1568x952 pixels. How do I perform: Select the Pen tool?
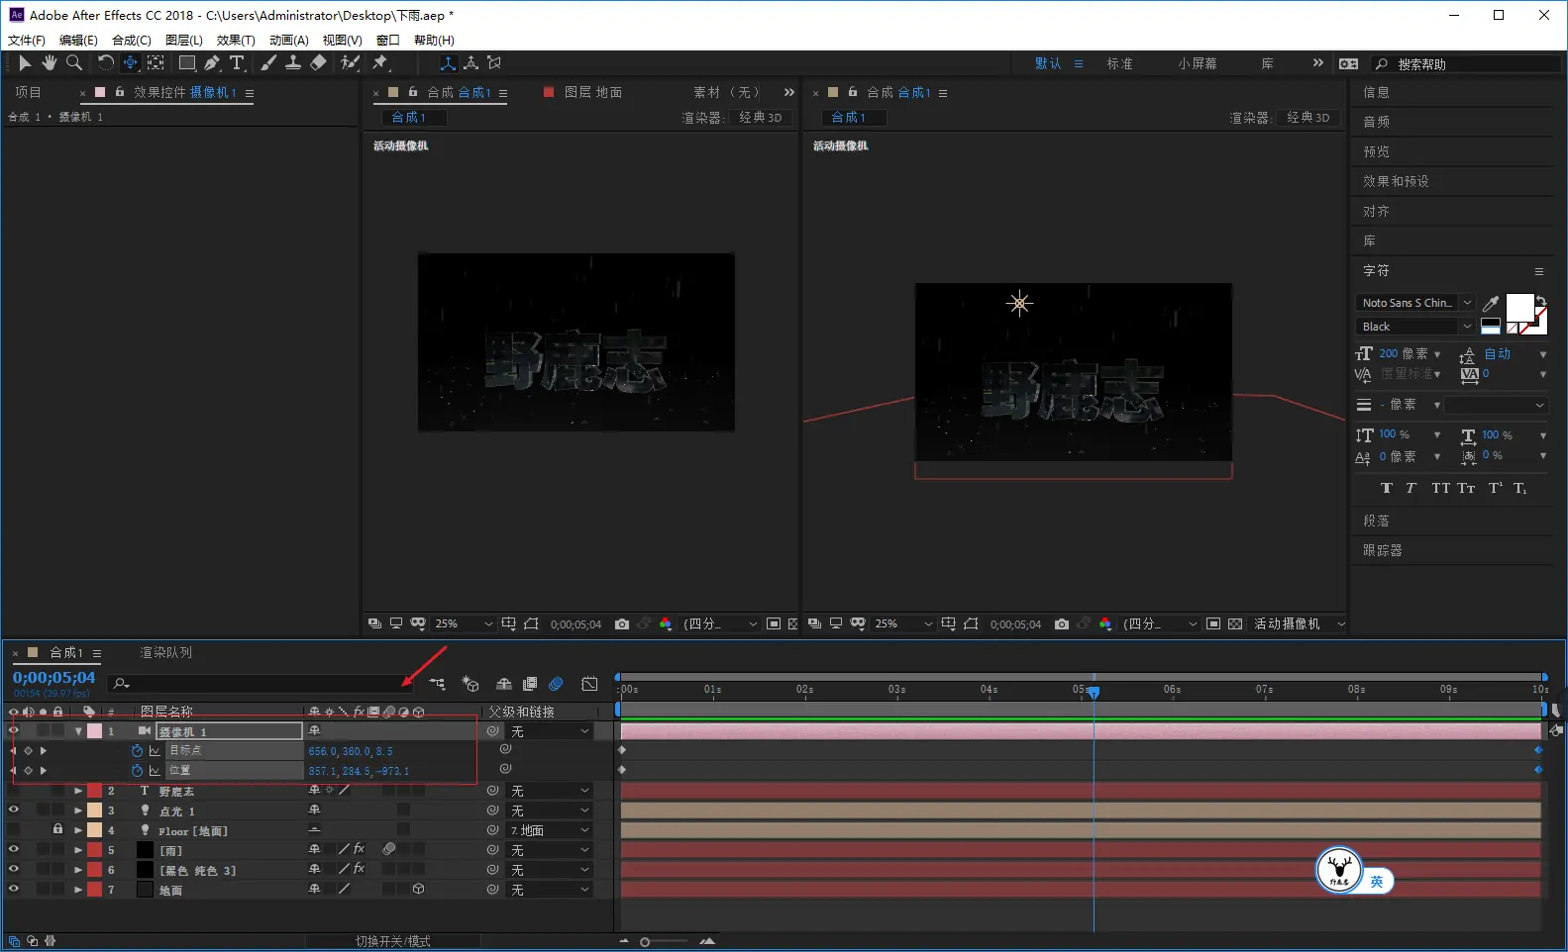click(x=212, y=63)
